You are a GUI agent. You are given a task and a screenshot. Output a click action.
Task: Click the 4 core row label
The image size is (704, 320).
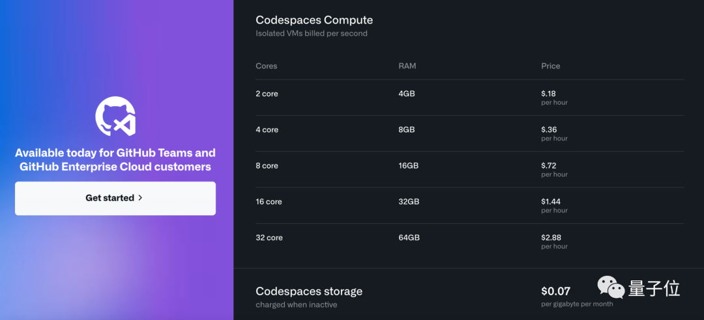coord(267,129)
